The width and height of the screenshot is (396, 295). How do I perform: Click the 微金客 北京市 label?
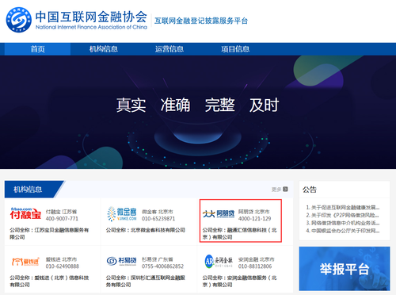(158, 212)
